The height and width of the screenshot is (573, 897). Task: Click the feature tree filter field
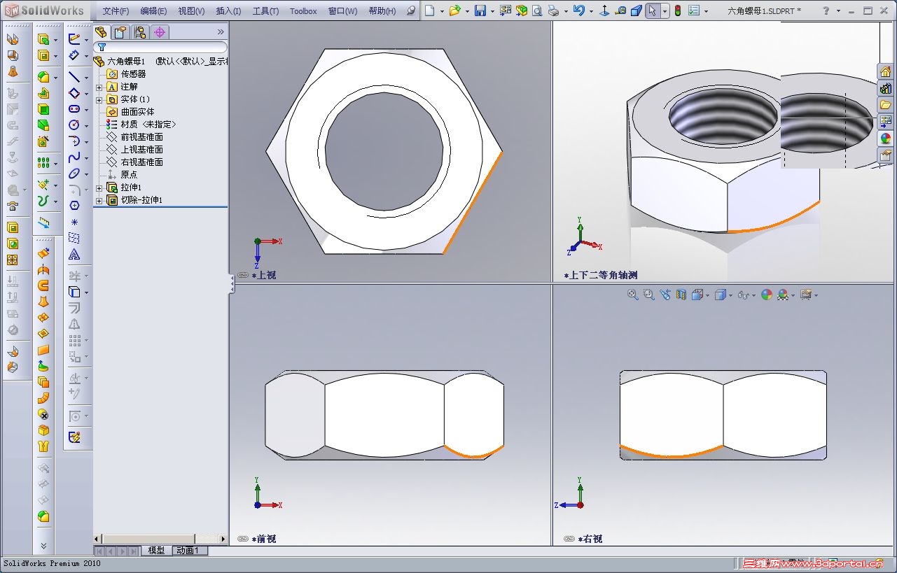(x=161, y=47)
